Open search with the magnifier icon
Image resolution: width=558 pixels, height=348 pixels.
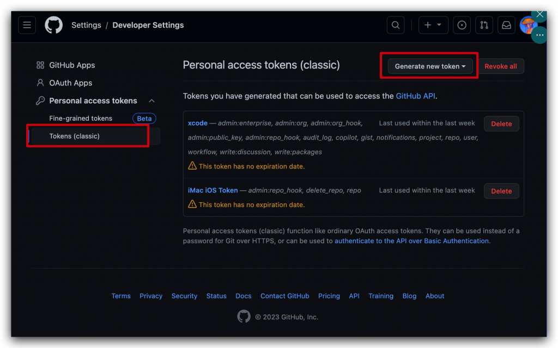(x=396, y=25)
